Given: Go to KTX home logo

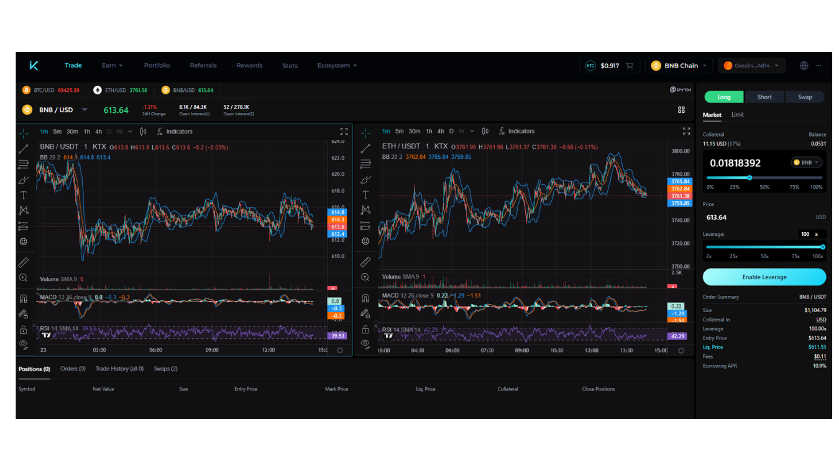Looking at the screenshot, I should pyautogui.click(x=34, y=65).
